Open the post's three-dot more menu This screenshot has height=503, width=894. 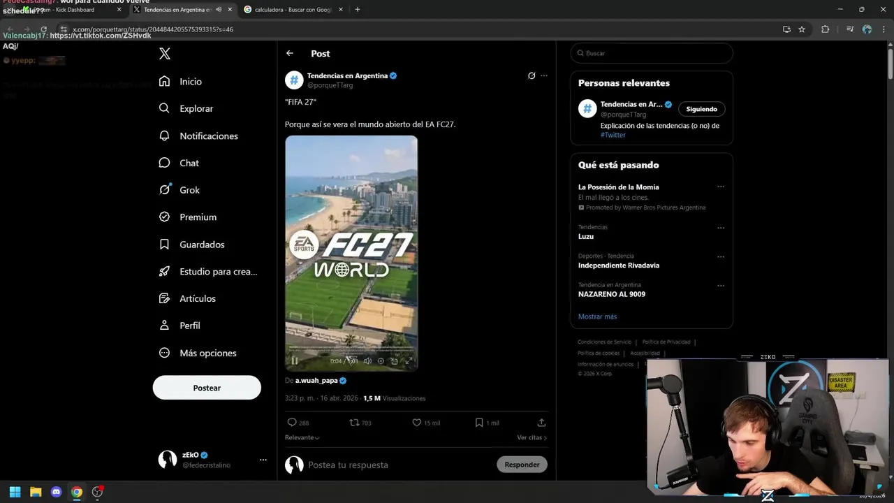tap(544, 75)
